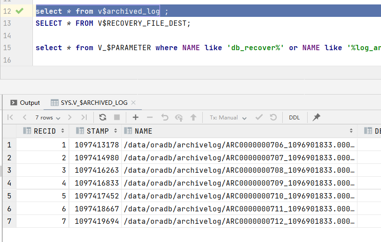Go to next page of results

pos(70,118)
